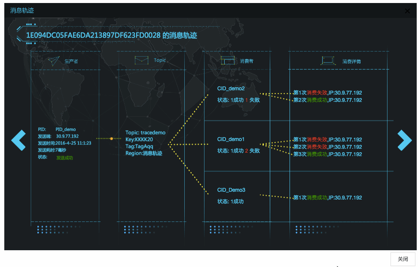Click the Region:消息轨迹 line
Screen dimensions: 418x267
[143, 153]
